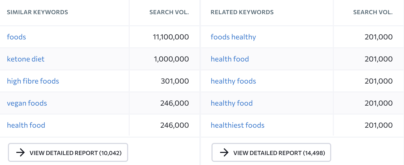Screen dimensions: 404x165
Task: Select the "healthiest foods" keyword link
Action: pos(237,125)
